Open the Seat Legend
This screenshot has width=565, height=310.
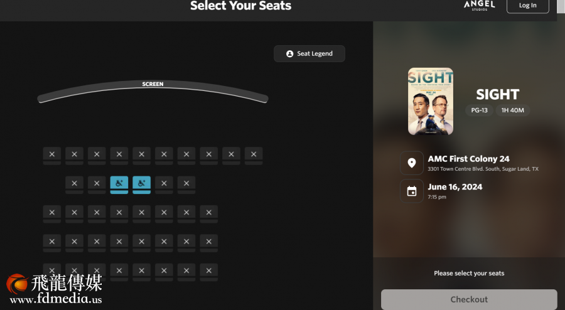click(309, 54)
